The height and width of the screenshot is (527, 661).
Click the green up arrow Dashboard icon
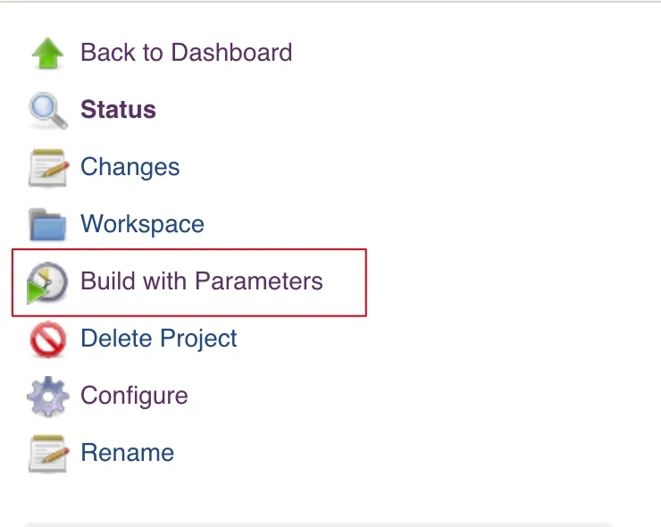click(47, 53)
